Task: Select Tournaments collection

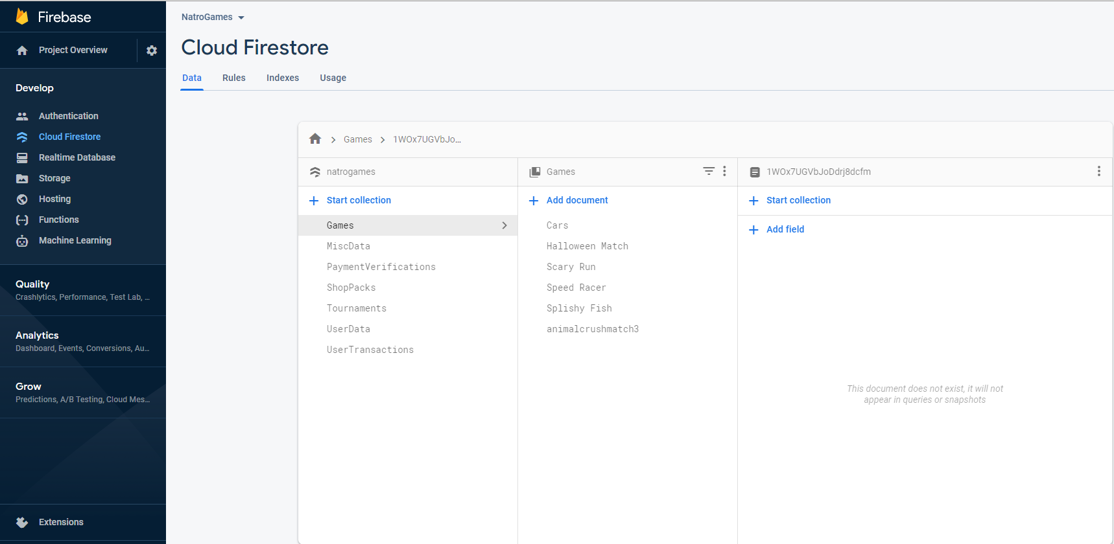Action: click(x=408, y=308)
